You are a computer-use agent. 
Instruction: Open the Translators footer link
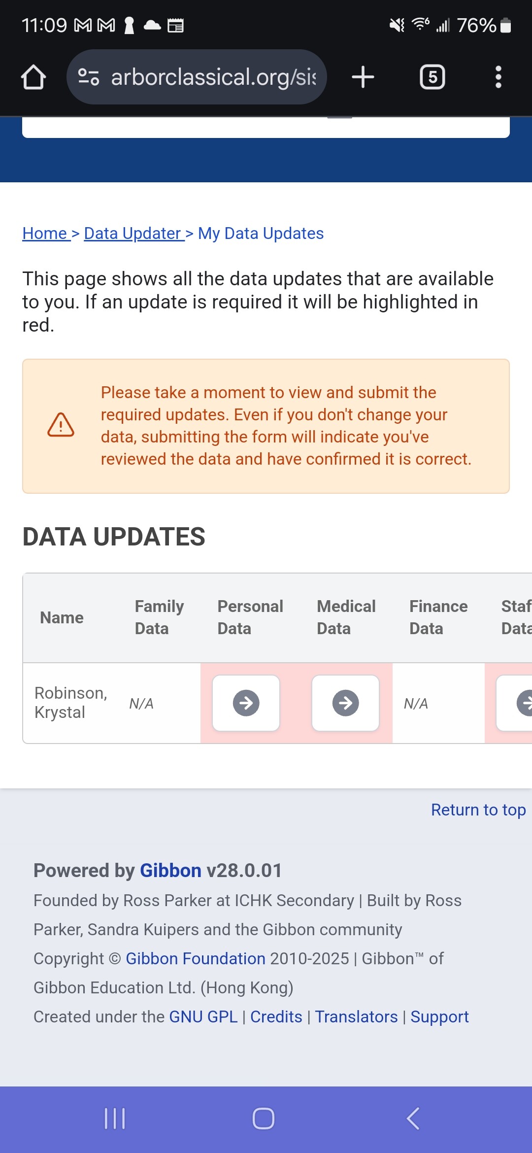click(356, 1017)
